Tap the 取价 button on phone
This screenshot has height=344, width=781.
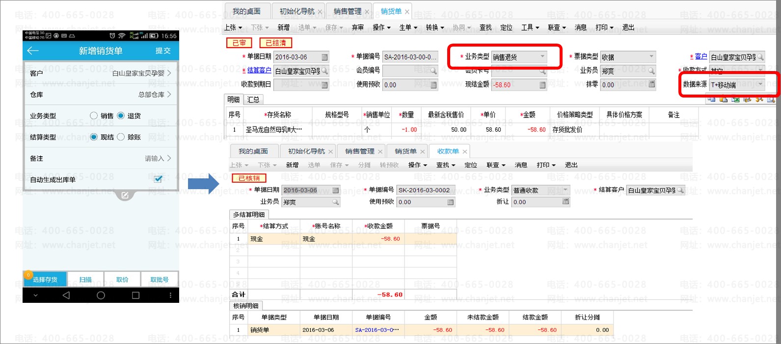point(122,279)
